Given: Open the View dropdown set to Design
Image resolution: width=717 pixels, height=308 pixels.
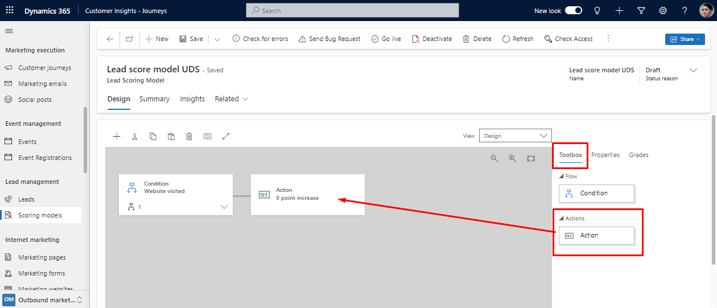Looking at the screenshot, I should coord(515,136).
